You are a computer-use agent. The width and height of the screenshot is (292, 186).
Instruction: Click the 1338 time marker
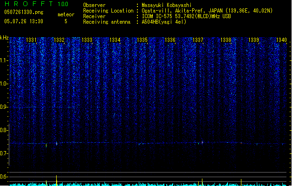coord(226,40)
